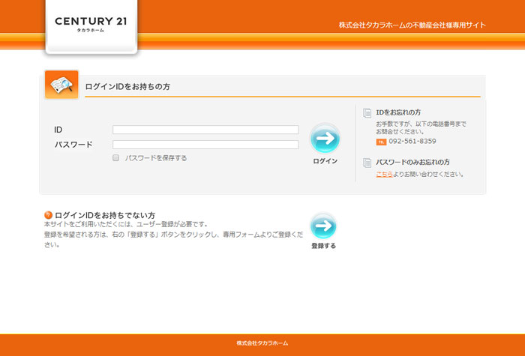
Task: Click the document icon next to パスワードのみお忘れの方
Action: pyautogui.click(x=367, y=163)
